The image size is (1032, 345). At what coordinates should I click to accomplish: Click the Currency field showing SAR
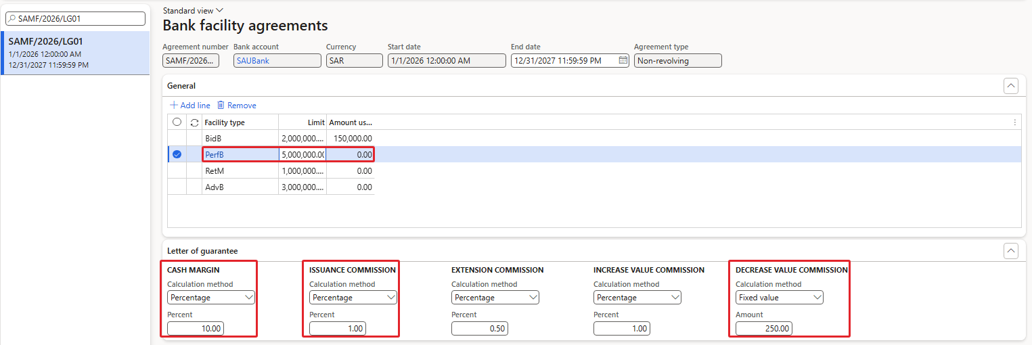(x=354, y=60)
